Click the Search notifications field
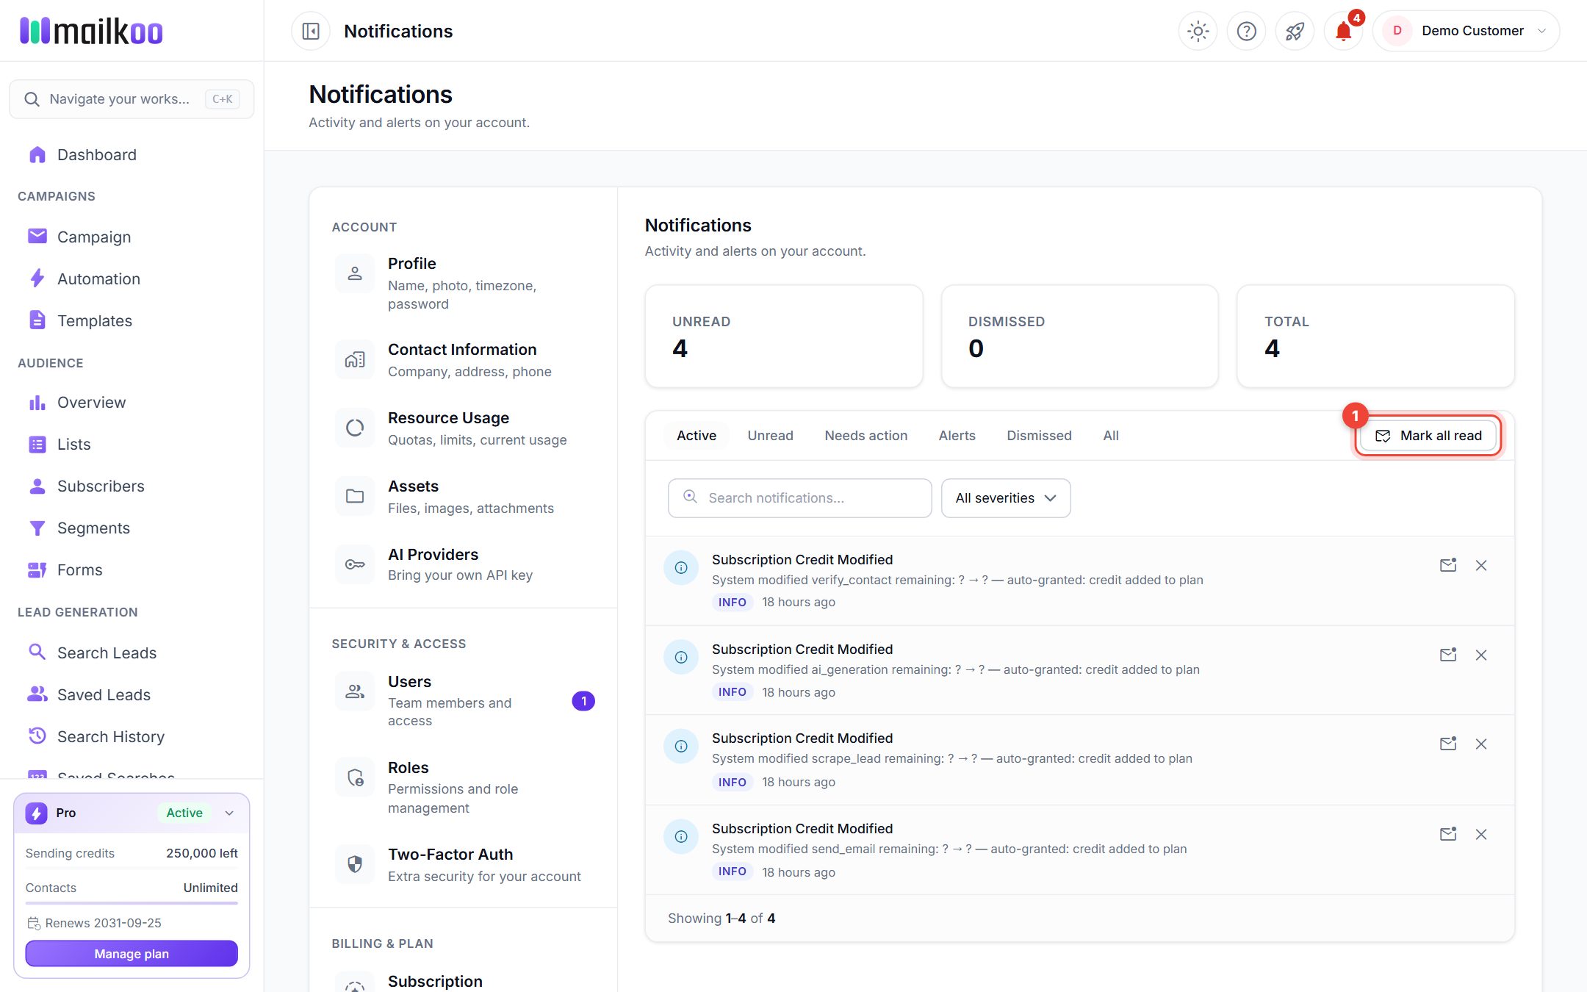Image resolution: width=1587 pixels, height=992 pixels. tap(799, 497)
